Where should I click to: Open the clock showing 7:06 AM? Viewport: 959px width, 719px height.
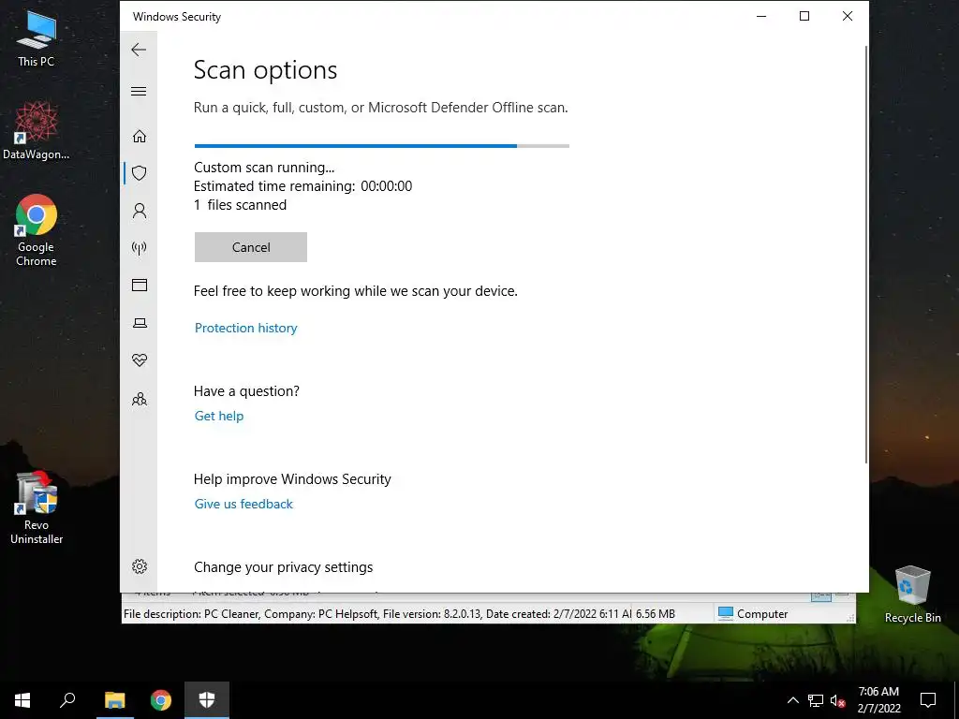(x=878, y=700)
